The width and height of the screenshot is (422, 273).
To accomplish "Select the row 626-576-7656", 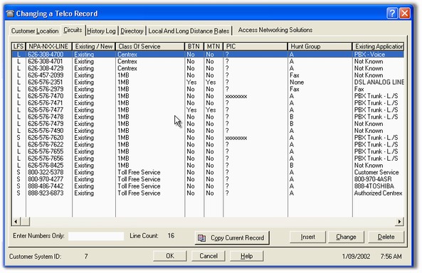I will (x=208, y=159).
